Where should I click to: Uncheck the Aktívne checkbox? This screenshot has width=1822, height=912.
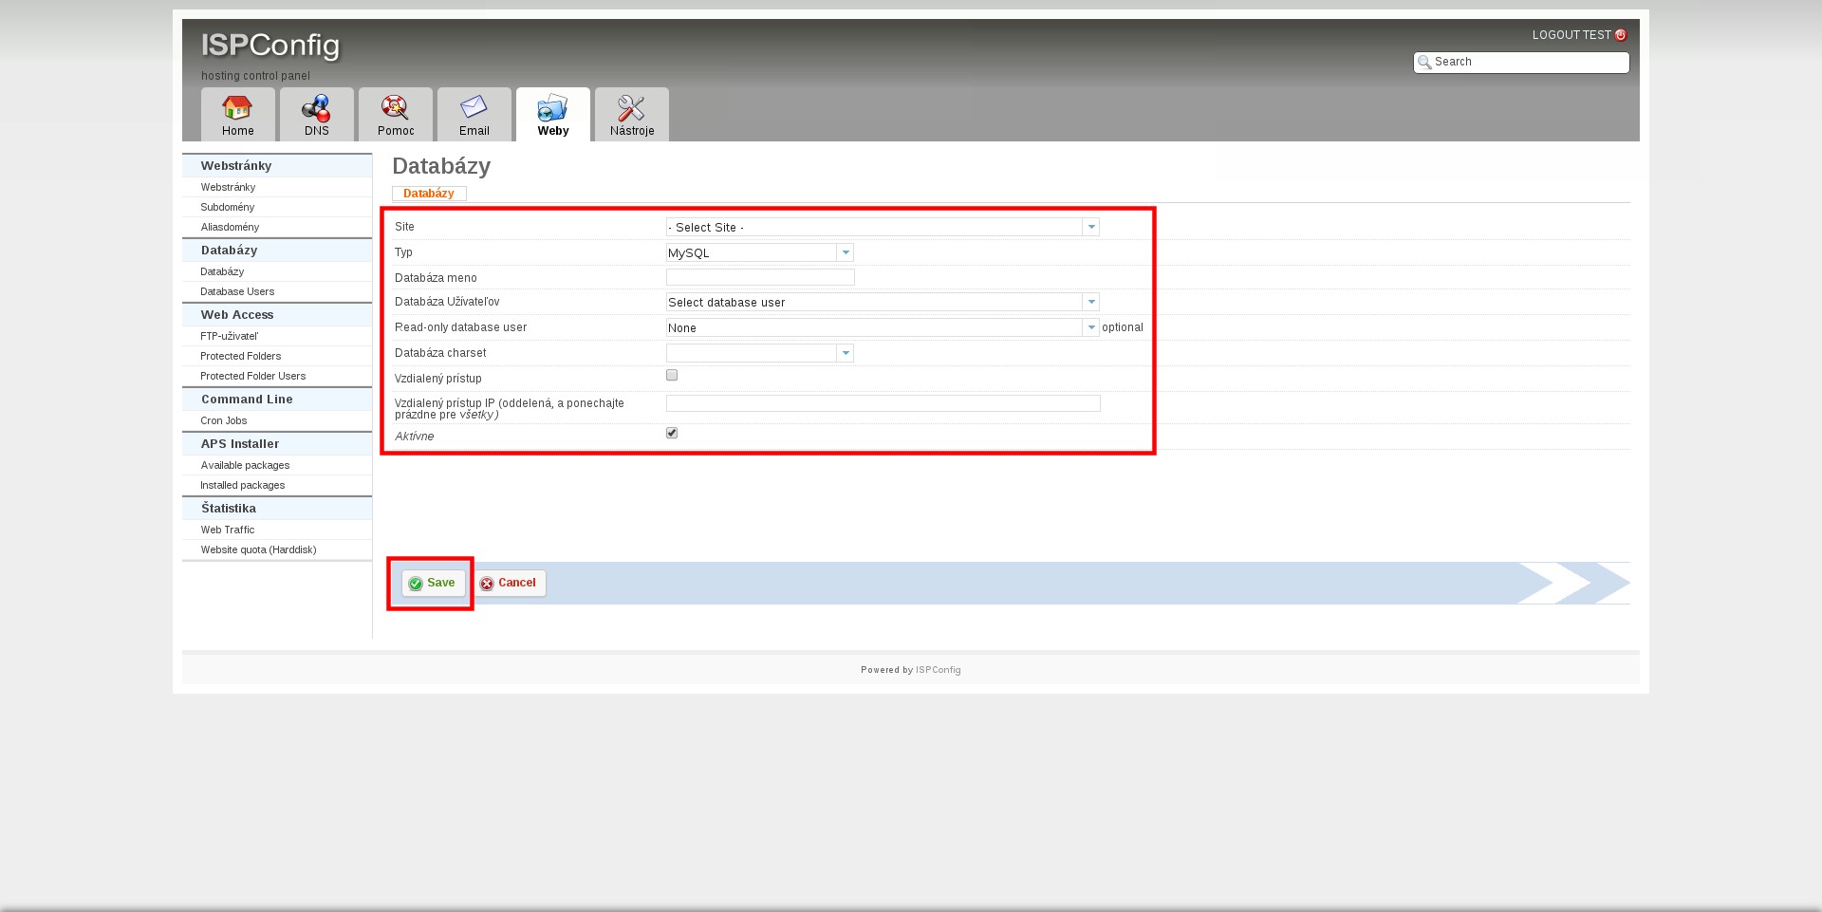tap(672, 434)
